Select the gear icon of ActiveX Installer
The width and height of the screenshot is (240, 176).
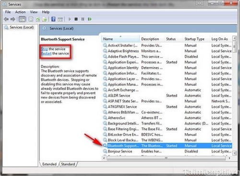(105, 45)
